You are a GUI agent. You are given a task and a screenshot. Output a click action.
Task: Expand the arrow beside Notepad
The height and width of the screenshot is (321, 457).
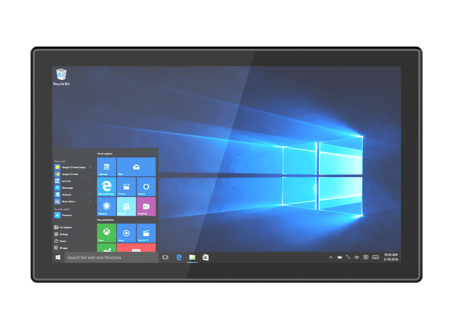coord(90,195)
